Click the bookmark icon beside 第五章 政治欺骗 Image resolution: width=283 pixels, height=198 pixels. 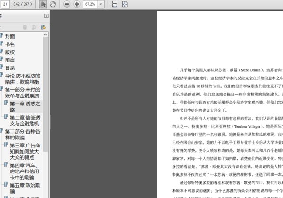pyautogui.click(x=6, y=184)
